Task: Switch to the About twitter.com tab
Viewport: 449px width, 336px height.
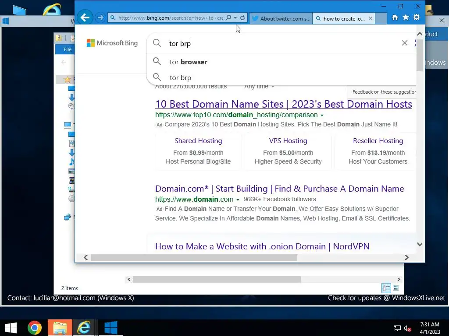Action: click(x=281, y=18)
